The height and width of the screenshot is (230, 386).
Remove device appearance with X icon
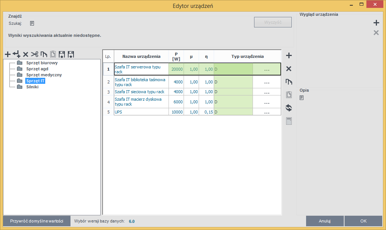click(x=376, y=33)
